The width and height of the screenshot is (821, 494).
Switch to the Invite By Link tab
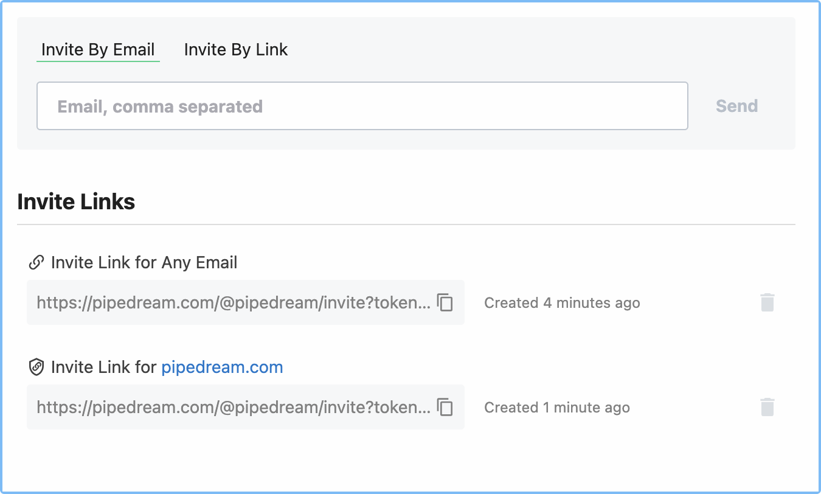click(x=236, y=49)
